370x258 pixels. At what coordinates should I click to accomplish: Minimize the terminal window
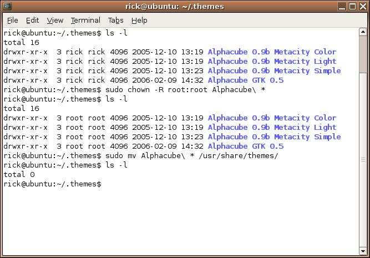[x=342, y=6]
